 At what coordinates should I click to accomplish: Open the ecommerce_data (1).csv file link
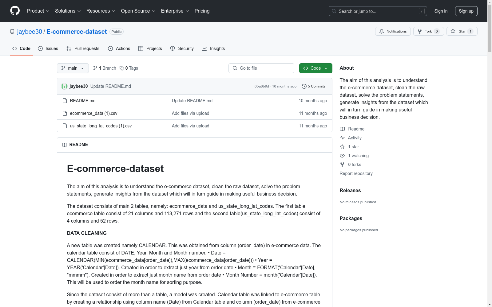93,113
